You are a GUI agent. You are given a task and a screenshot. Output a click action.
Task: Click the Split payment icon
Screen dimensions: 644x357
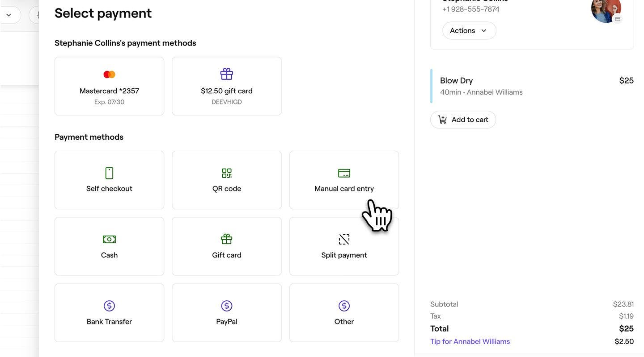pos(344,240)
